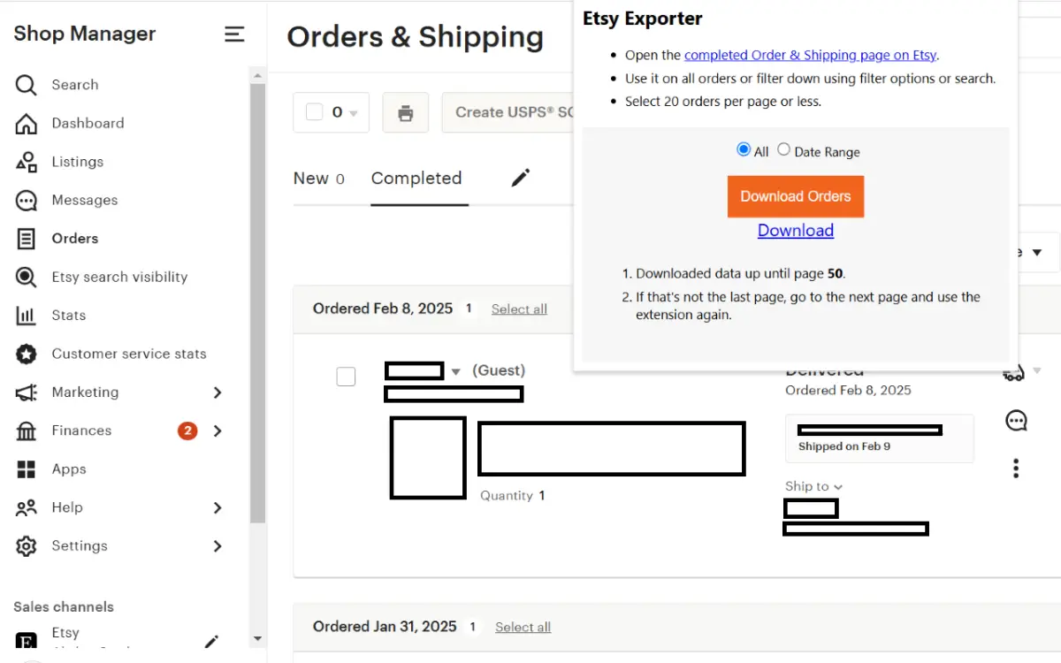Open the order chat message icon
1061x663 pixels.
click(x=1015, y=421)
